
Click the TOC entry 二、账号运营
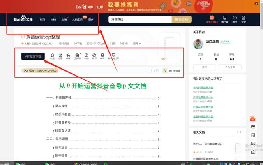[x=103, y=139]
